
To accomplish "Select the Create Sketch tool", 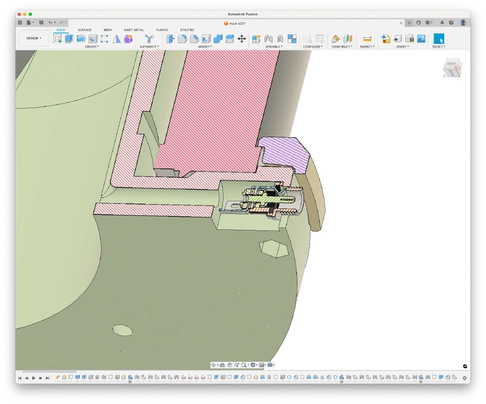I will (x=57, y=39).
